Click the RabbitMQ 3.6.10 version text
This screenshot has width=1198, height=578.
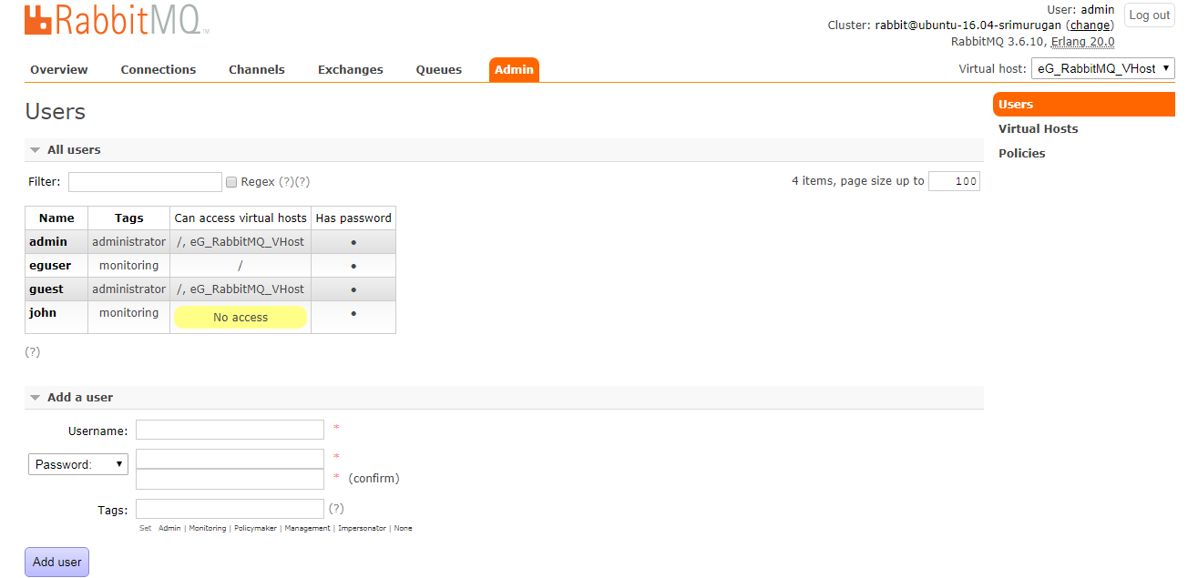point(998,42)
